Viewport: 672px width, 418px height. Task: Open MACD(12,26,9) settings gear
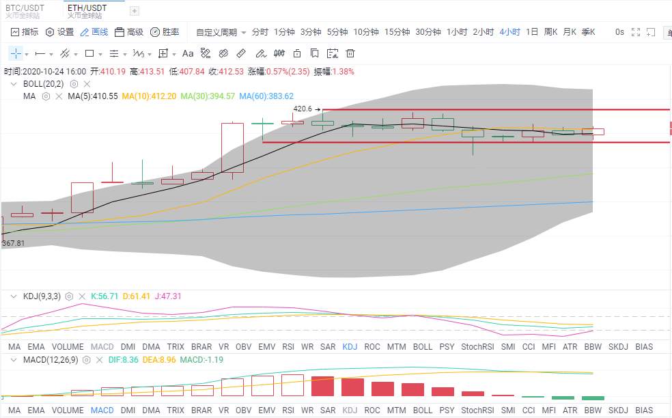click(x=87, y=360)
